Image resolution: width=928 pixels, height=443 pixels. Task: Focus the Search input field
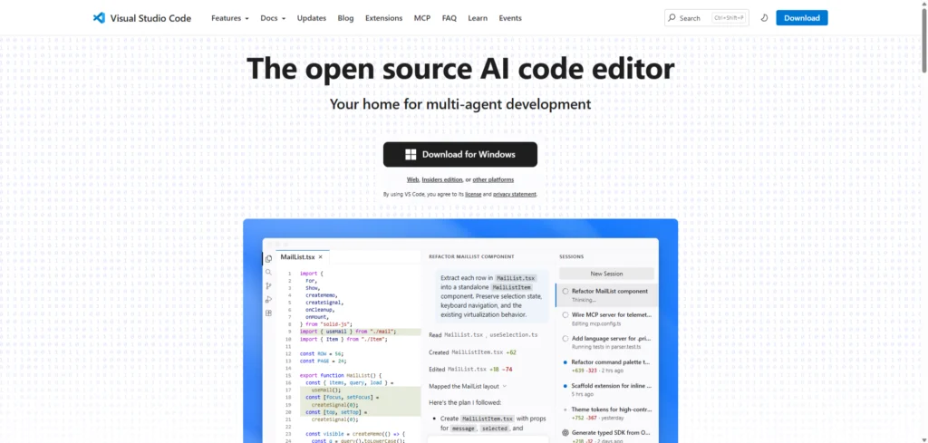click(707, 18)
